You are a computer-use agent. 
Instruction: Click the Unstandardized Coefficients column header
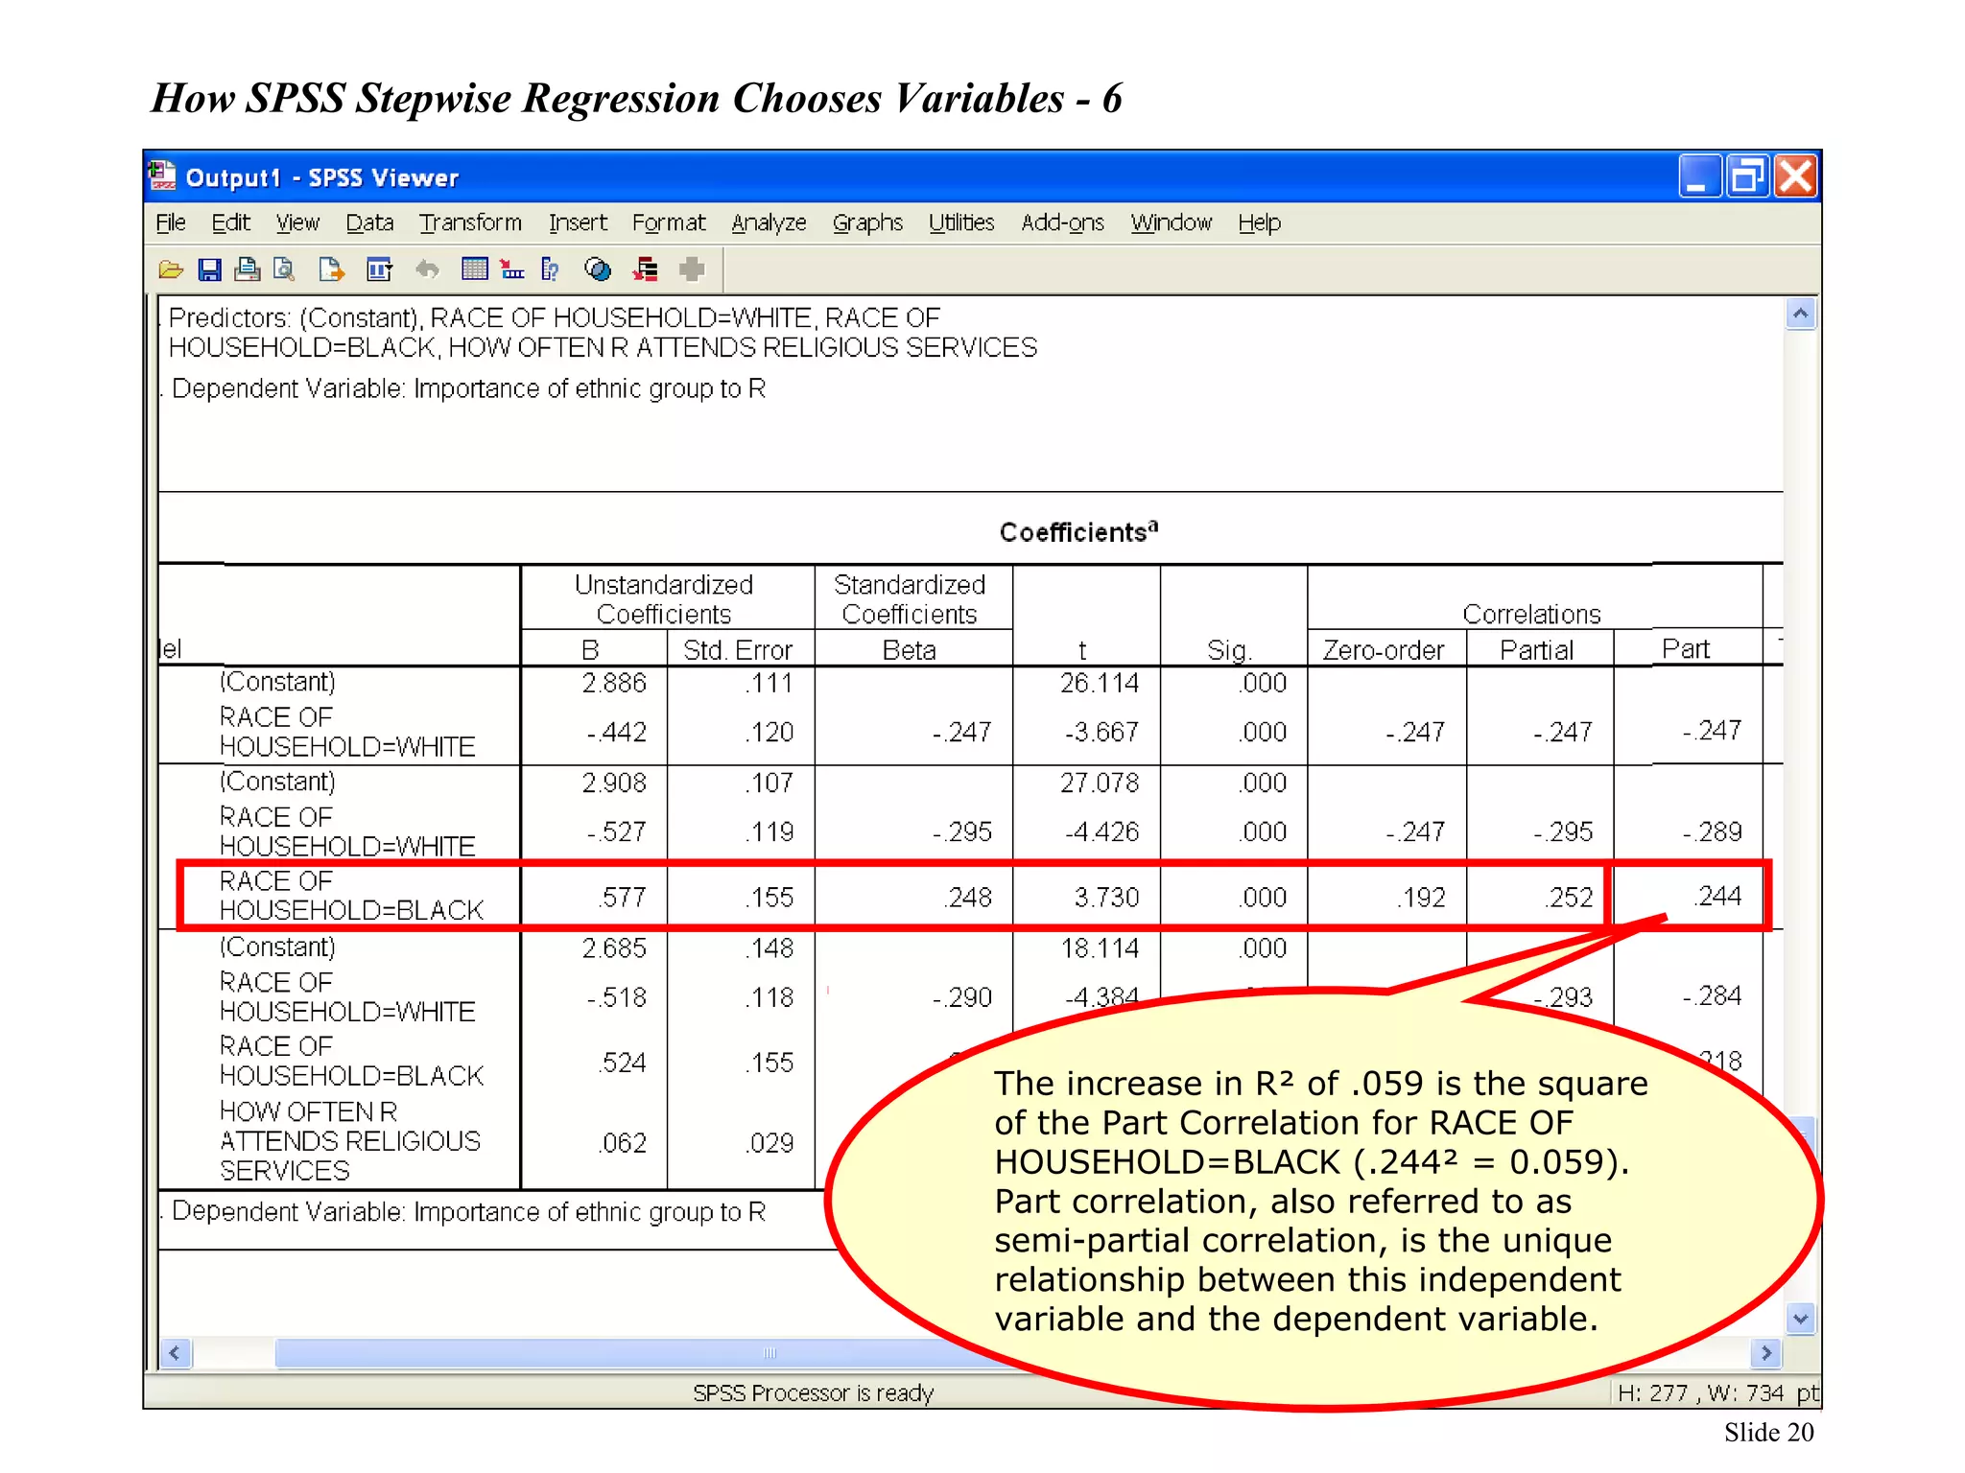[x=664, y=599]
